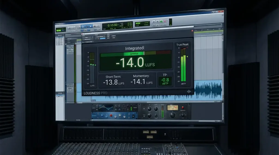Close the Loudness Pro plugin window
Screen dimensions: 279x155
pos(83,34)
